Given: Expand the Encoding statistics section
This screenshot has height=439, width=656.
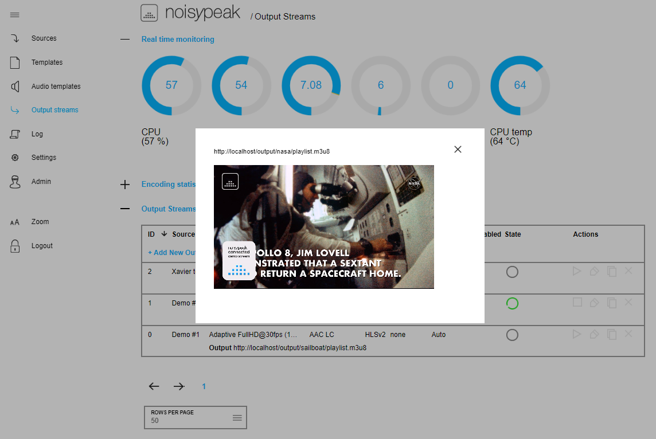Looking at the screenshot, I should pyautogui.click(x=124, y=185).
